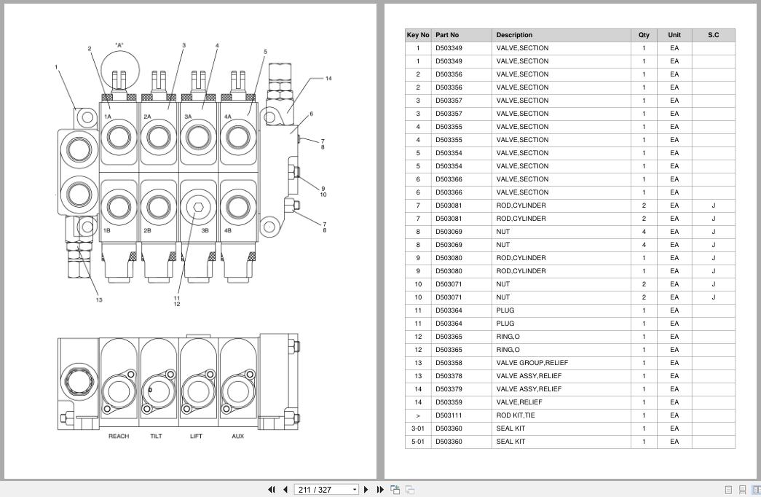
Task: Click the greyed-out next view icon
Action: (x=410, y=490)
